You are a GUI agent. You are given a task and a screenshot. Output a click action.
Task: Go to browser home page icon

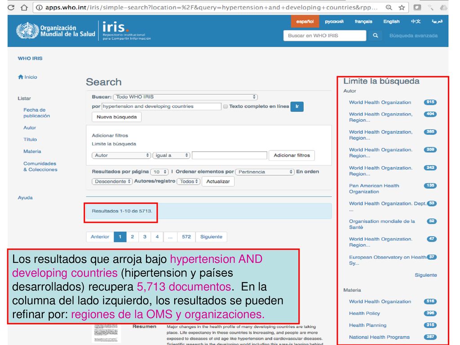point(24,7)
